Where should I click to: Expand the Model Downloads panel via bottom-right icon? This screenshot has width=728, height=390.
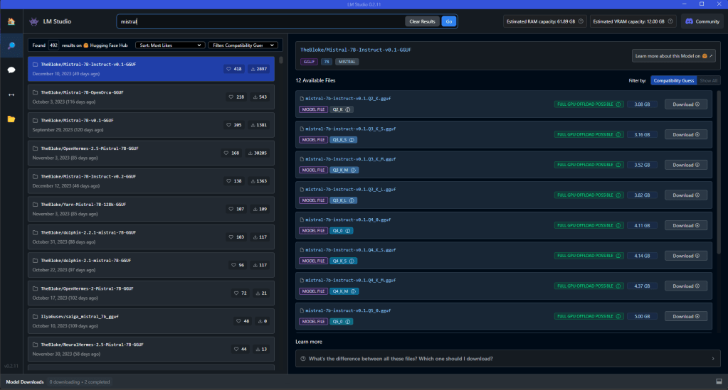(717, 382)
